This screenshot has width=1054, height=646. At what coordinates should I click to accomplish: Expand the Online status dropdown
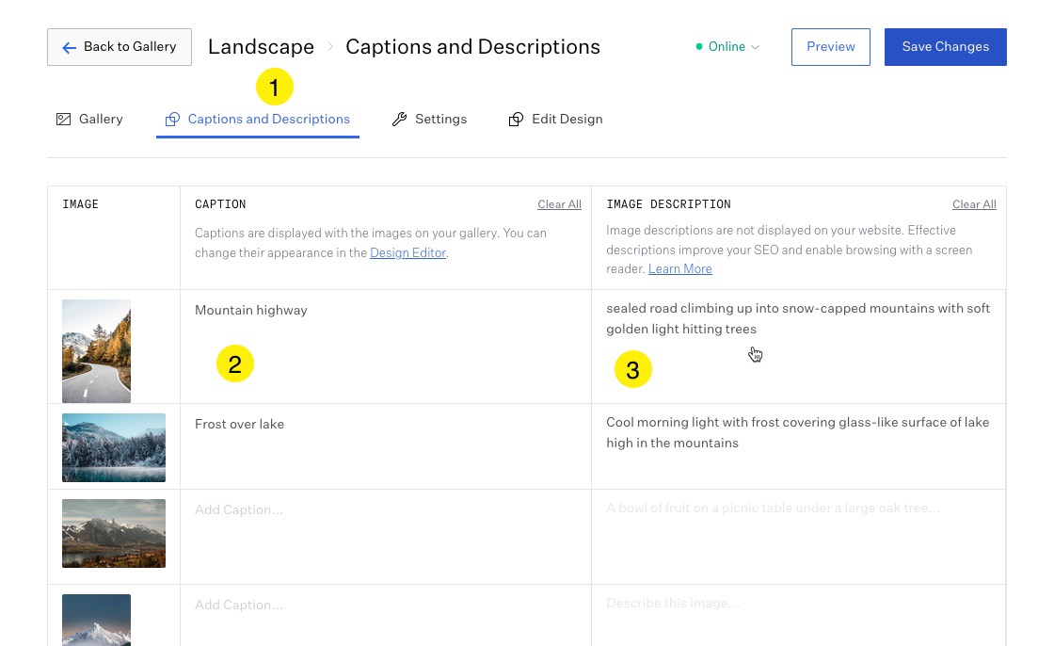[x=755, y=47]
